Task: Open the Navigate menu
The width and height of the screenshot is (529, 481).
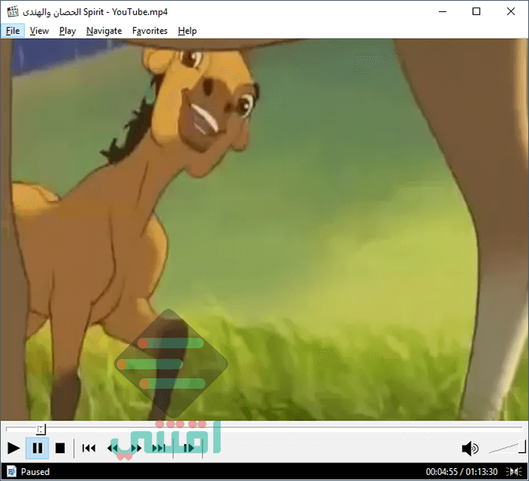Action: (104, 31)
